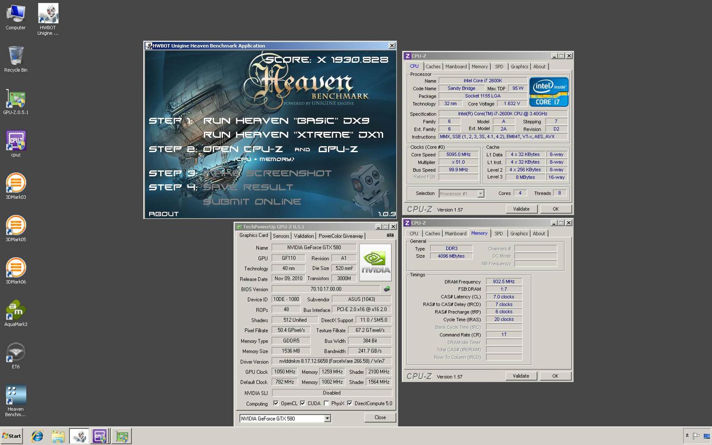Click the Intel Core i7 logo in CPU-Z

click(549, 92)
